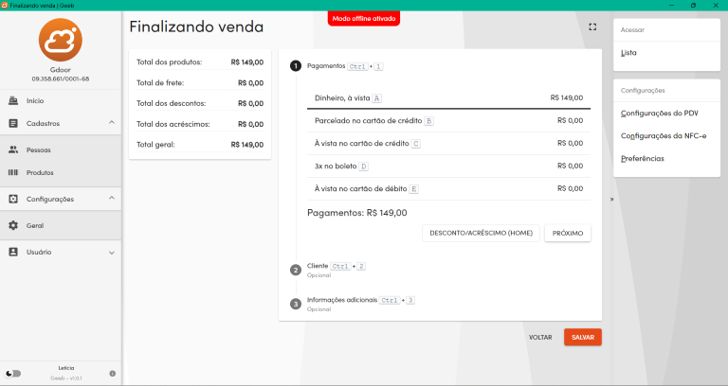The image size is (728, 386).
Task: Click the Usuário account icon
Action: (13, 252)
